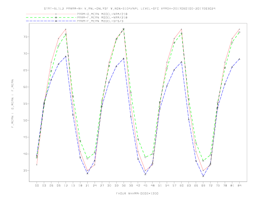Click the blue GFS triangle marker at hour 69
Viewport: 261px width, 202px height.
203,176
